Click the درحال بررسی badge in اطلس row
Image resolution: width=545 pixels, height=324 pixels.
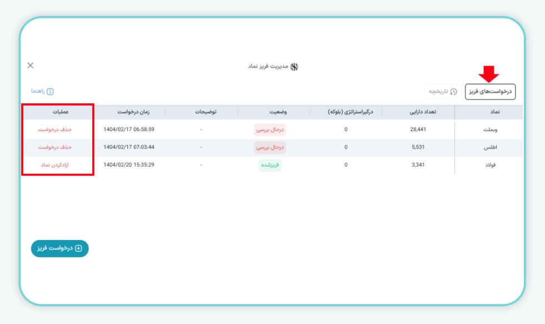click(270, 147)
